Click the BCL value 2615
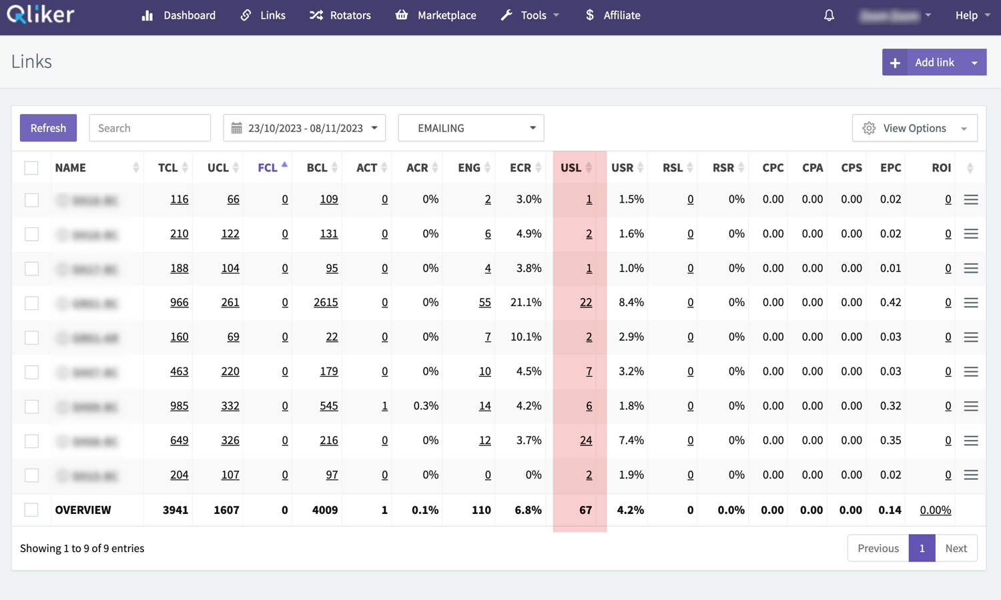The height and width of the screenshot is (600, 1001). coord(326,303)
